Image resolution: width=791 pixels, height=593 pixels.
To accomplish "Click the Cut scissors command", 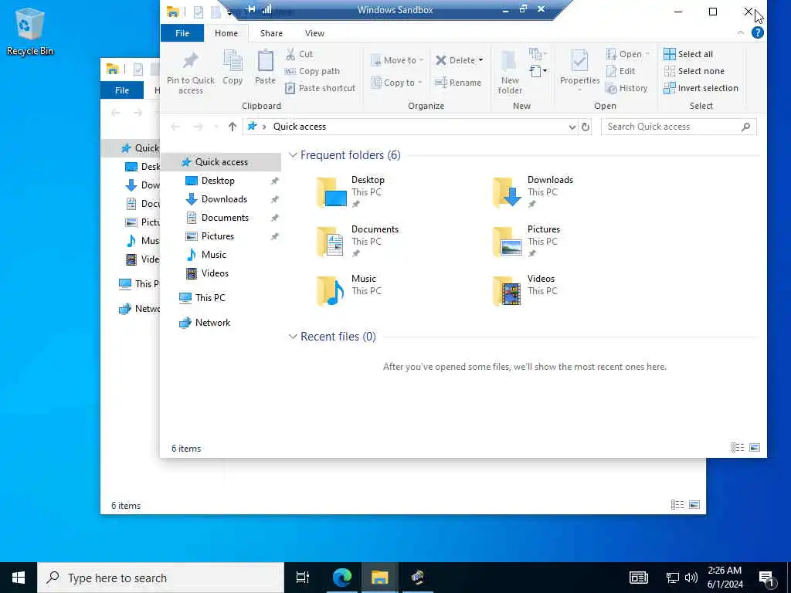I will click(x=299, y=54).
